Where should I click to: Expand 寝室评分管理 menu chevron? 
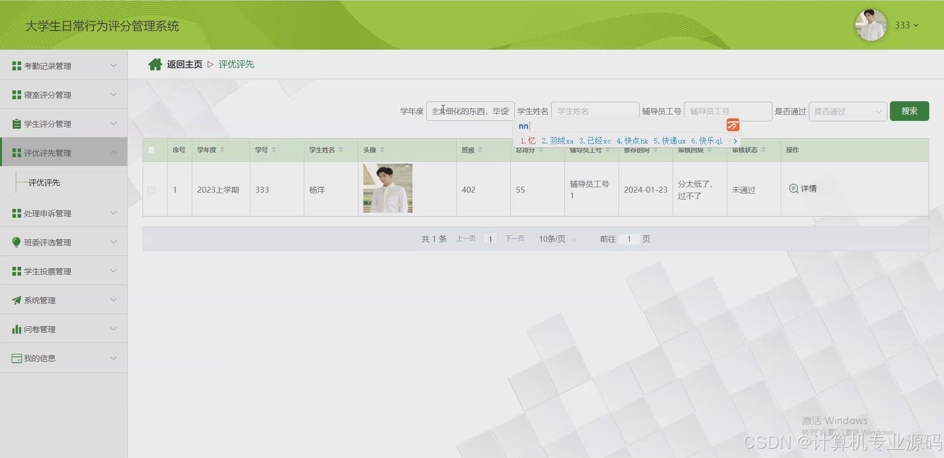click(114, 94)
